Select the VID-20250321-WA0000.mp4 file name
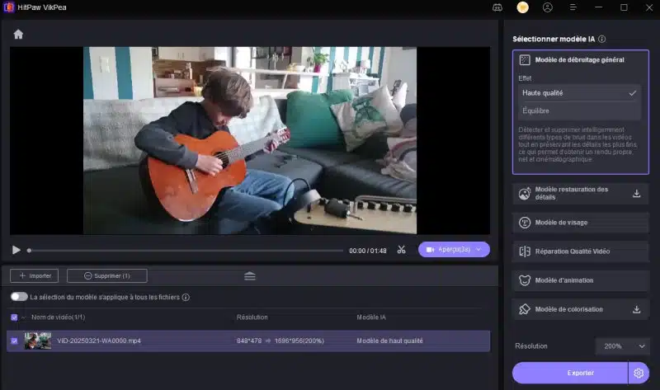This screenshot has width=660, height=390. [99, 341]
